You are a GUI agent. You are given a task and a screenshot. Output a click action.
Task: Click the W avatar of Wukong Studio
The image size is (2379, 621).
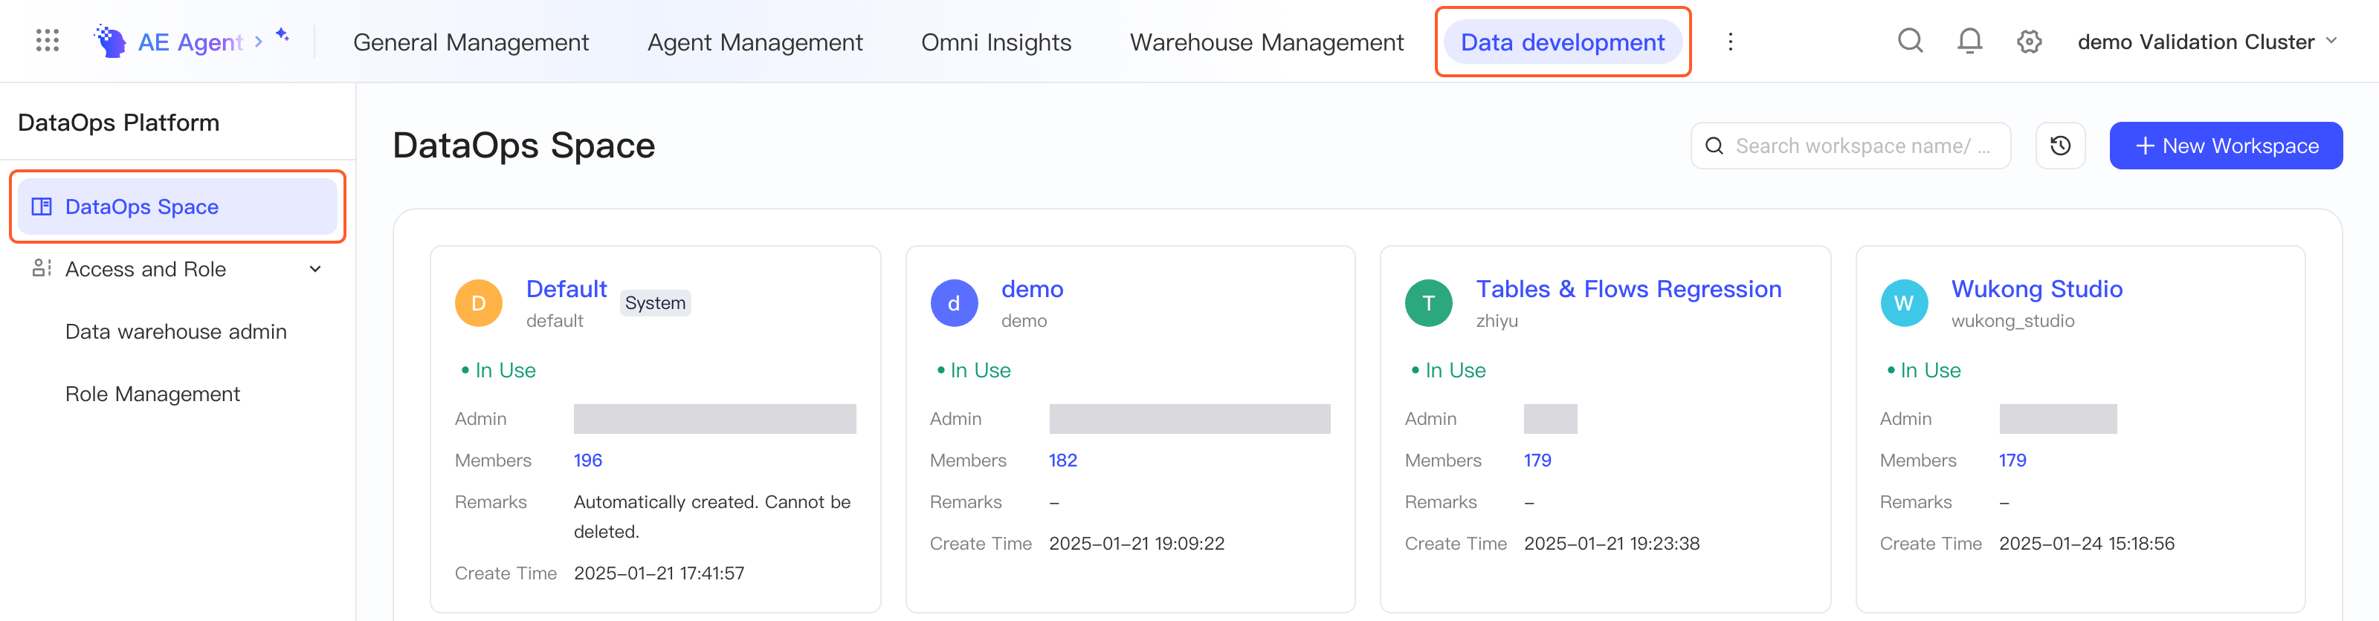pos(1903,302)
